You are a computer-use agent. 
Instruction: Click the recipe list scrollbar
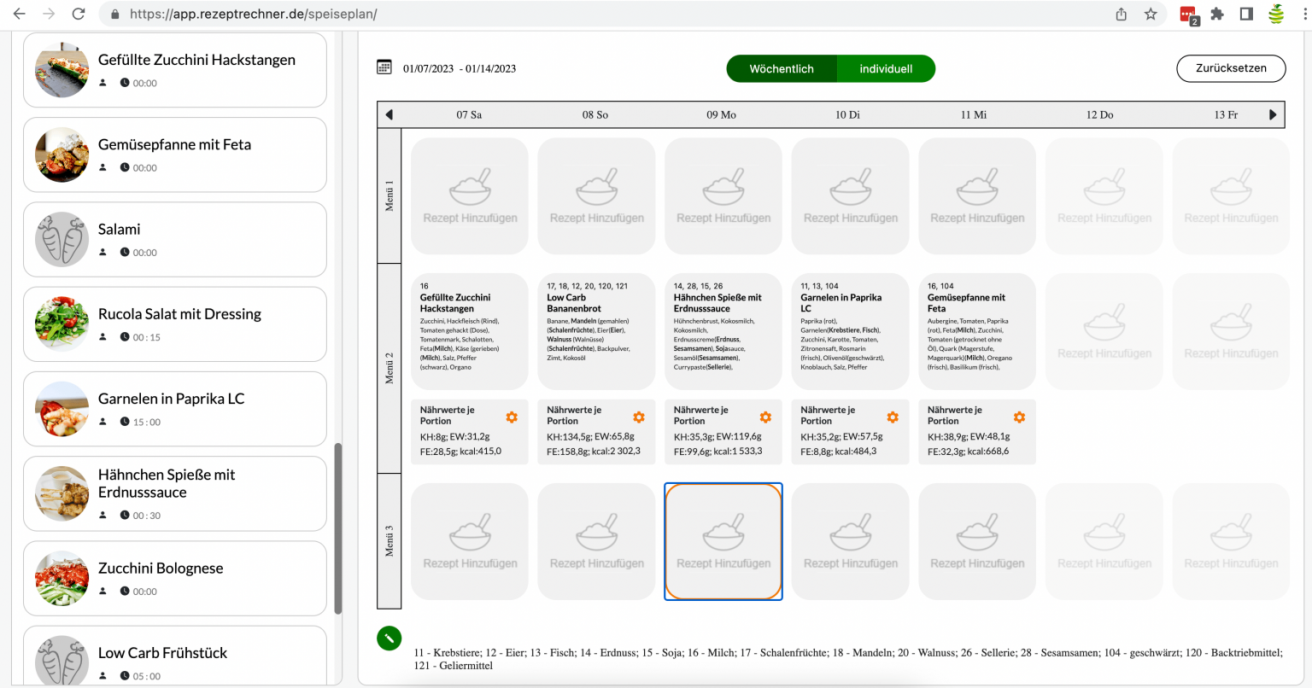(338, 528)
